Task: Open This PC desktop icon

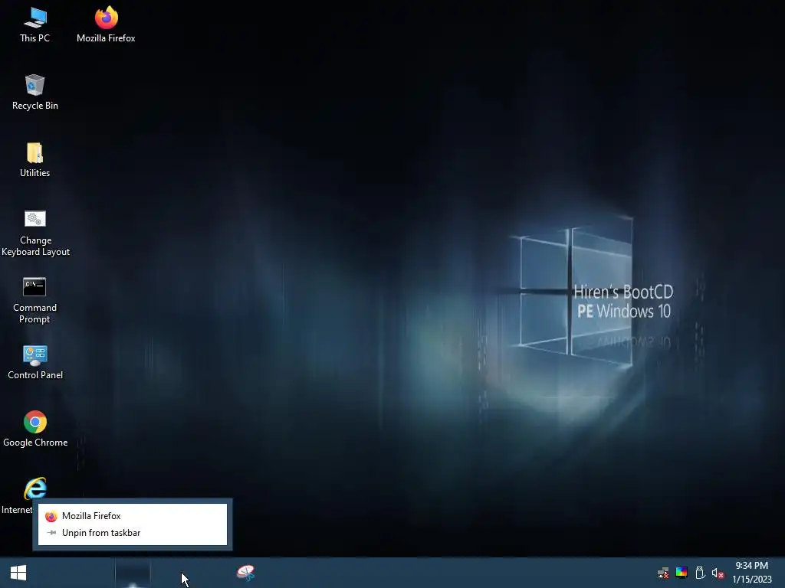Action: point(34,24)
